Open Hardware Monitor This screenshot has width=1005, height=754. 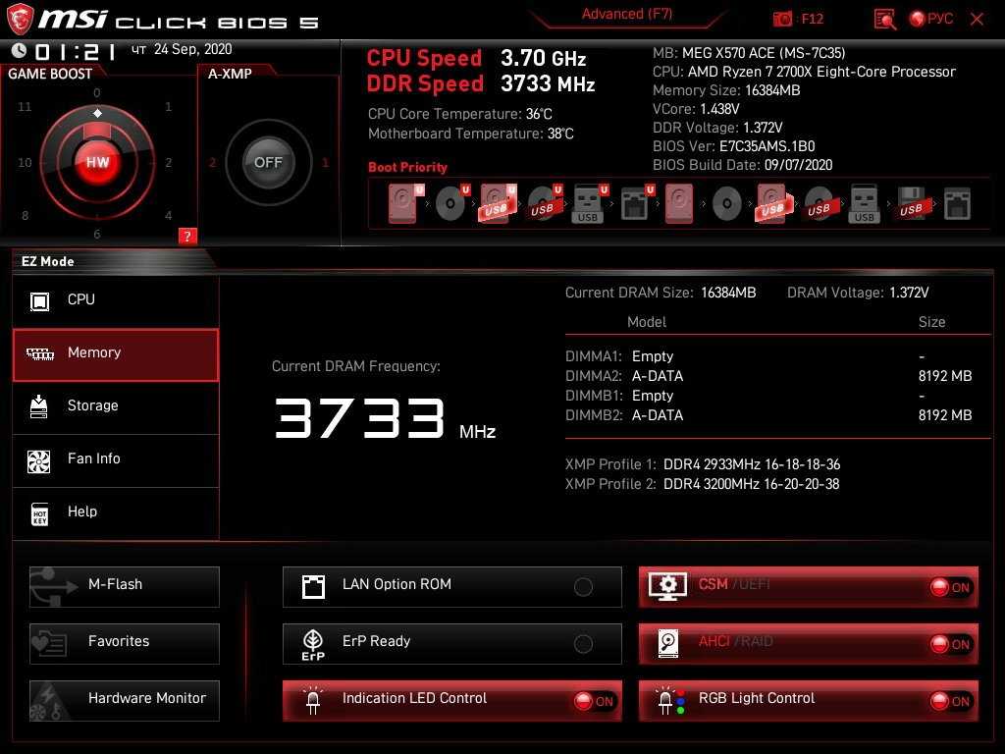(x=125, y=700)
